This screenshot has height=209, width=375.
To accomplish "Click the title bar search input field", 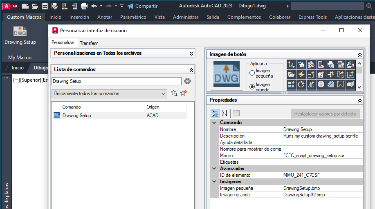I will click(x=328, y=6).
